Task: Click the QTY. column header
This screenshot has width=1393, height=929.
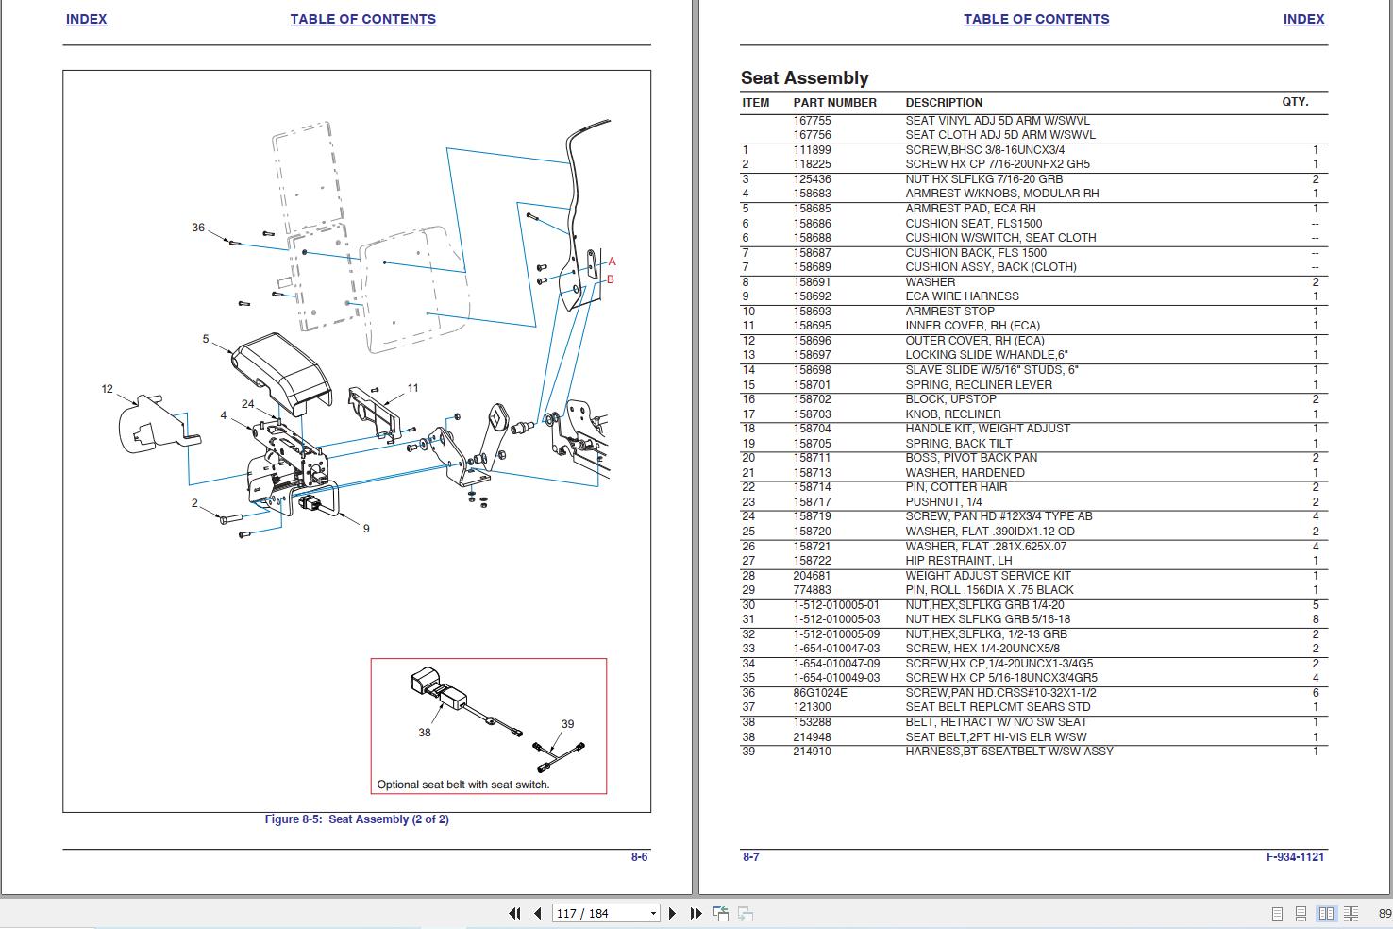Action: pyautogui.click(x=1295, y=102)
